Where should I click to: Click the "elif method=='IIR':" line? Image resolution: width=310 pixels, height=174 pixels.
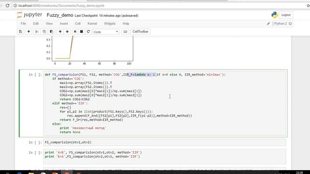[70, 103]
